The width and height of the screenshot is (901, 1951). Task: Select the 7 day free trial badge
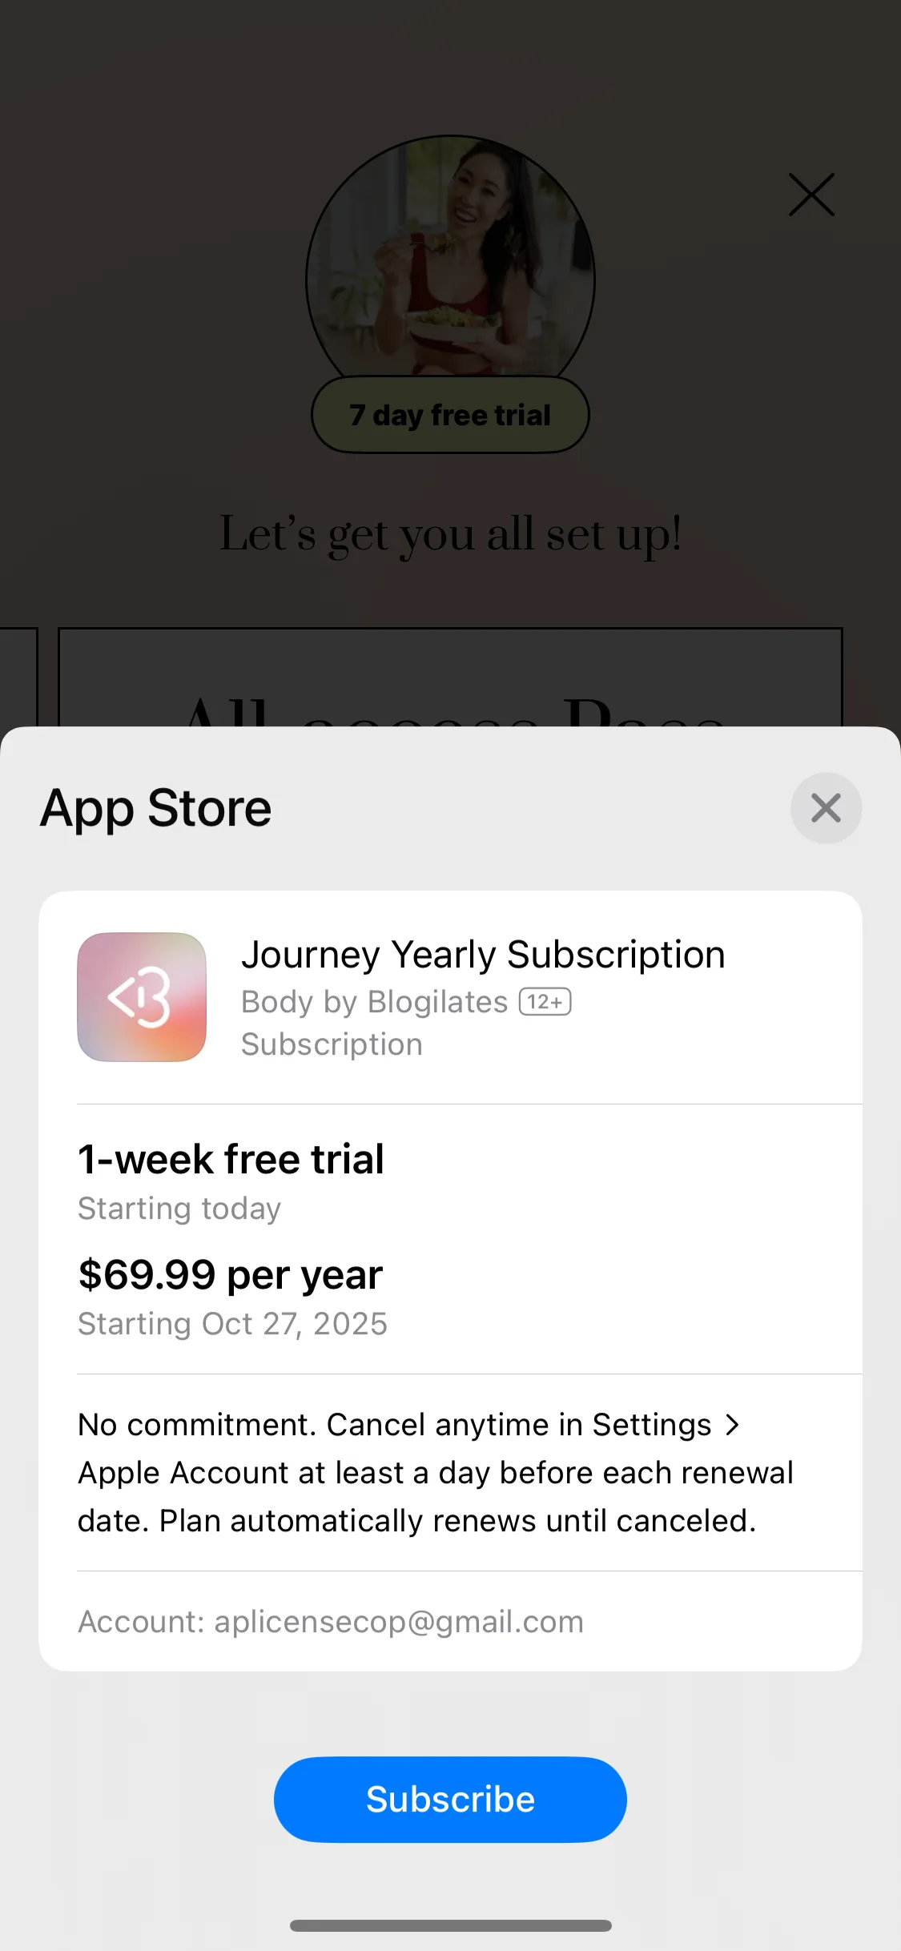450,415
